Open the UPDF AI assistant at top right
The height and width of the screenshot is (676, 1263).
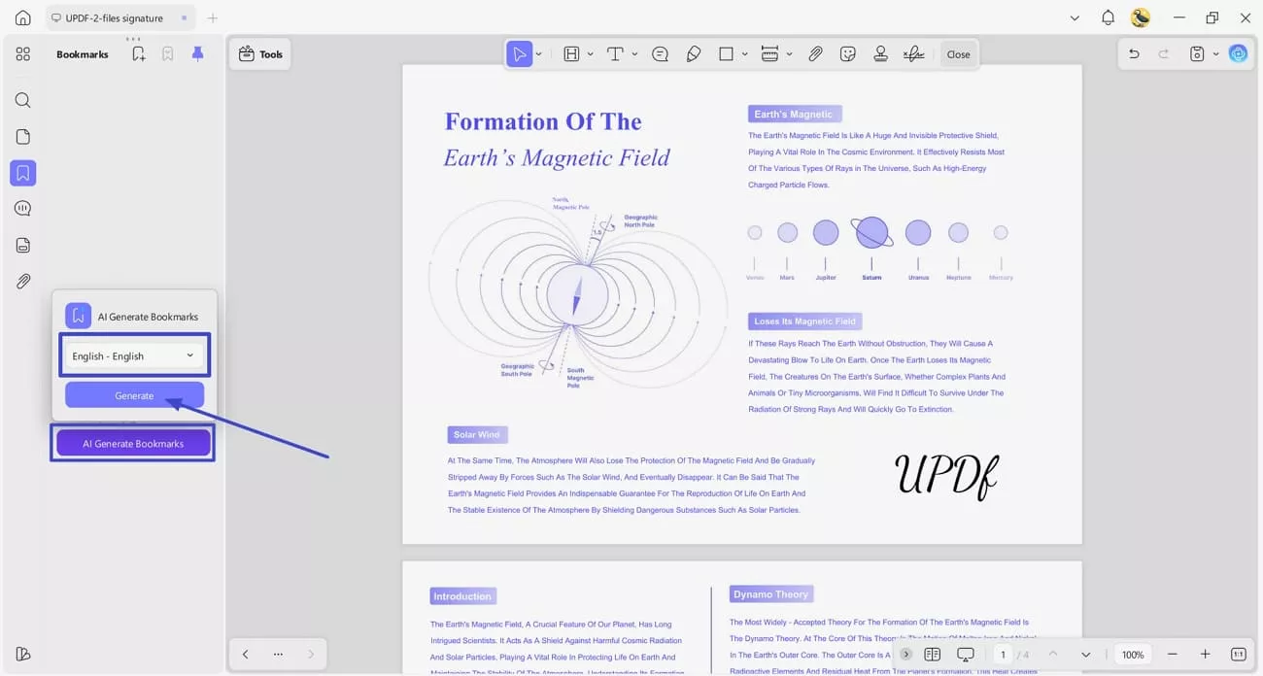(x=1238, y=53)
